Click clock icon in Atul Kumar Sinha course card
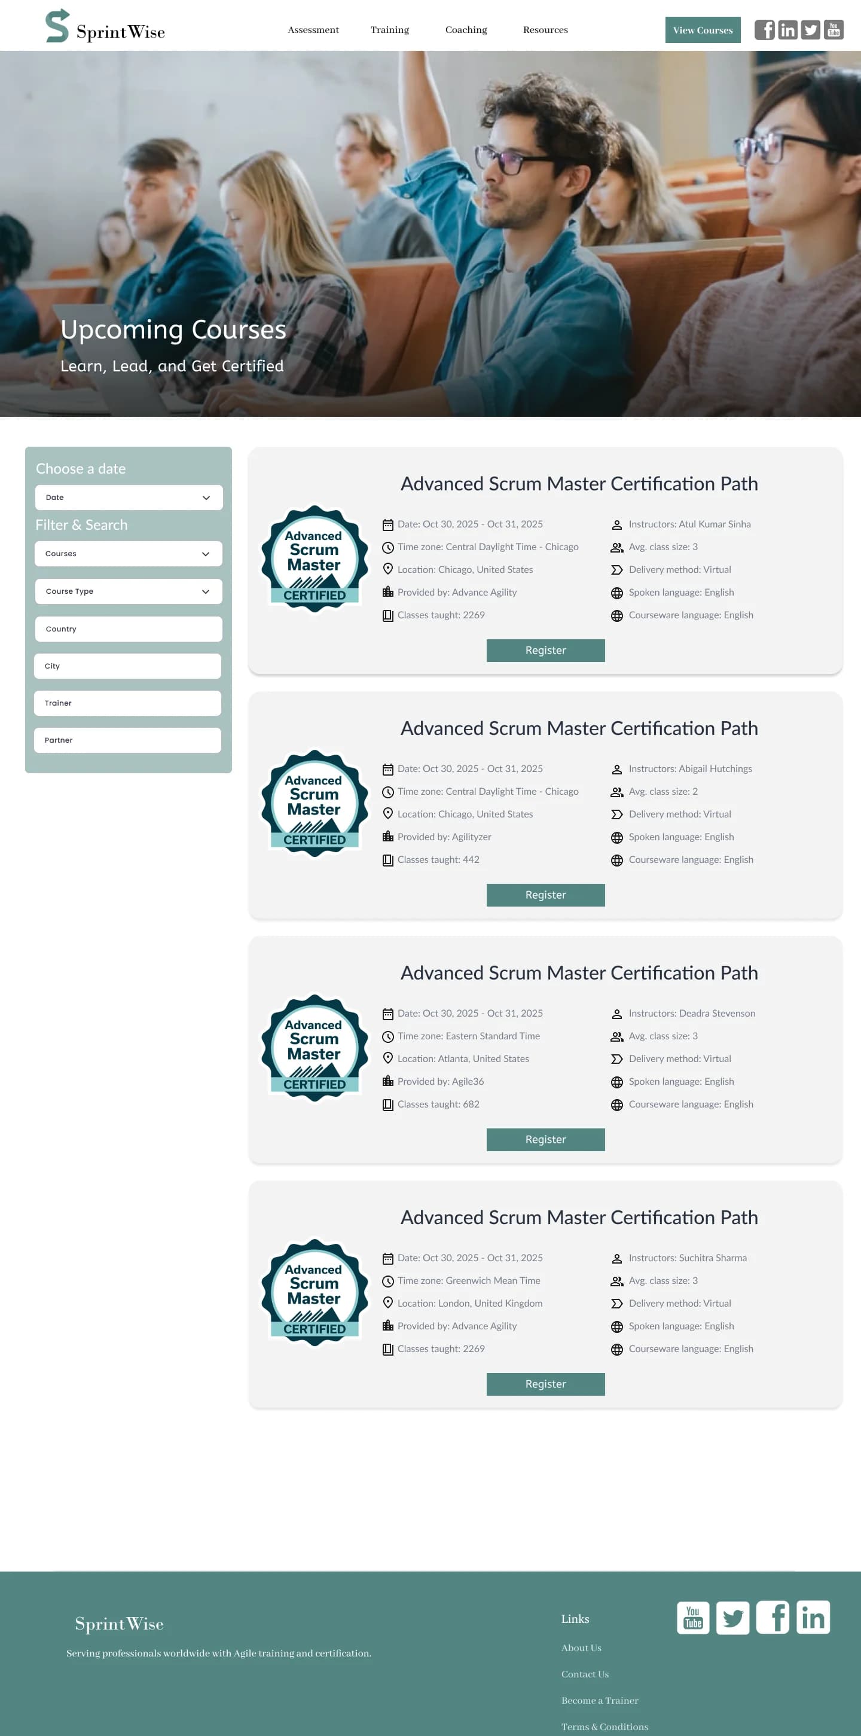861x1736 pixels. (388, 548)
